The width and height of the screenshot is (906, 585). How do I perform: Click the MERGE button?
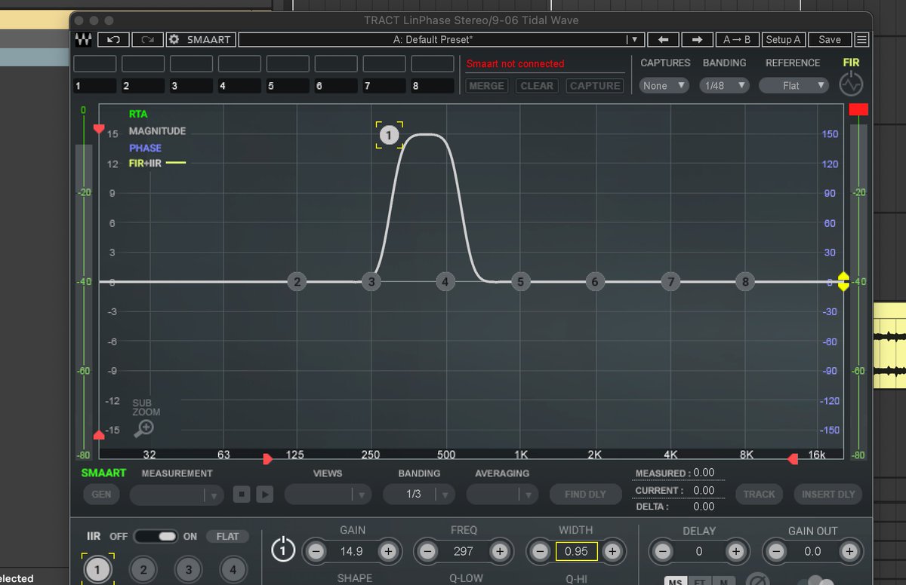(x=487, y=86)
